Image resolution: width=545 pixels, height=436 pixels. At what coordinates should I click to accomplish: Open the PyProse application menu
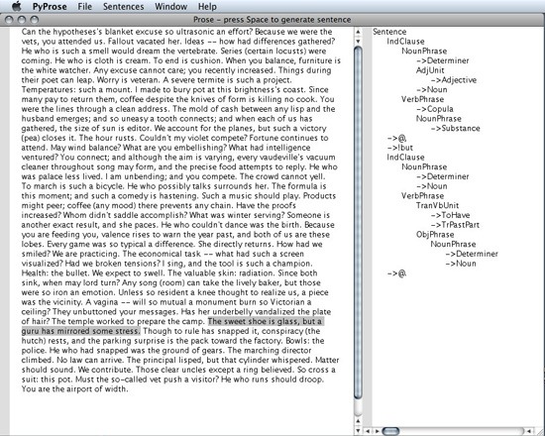click(50, 6)
